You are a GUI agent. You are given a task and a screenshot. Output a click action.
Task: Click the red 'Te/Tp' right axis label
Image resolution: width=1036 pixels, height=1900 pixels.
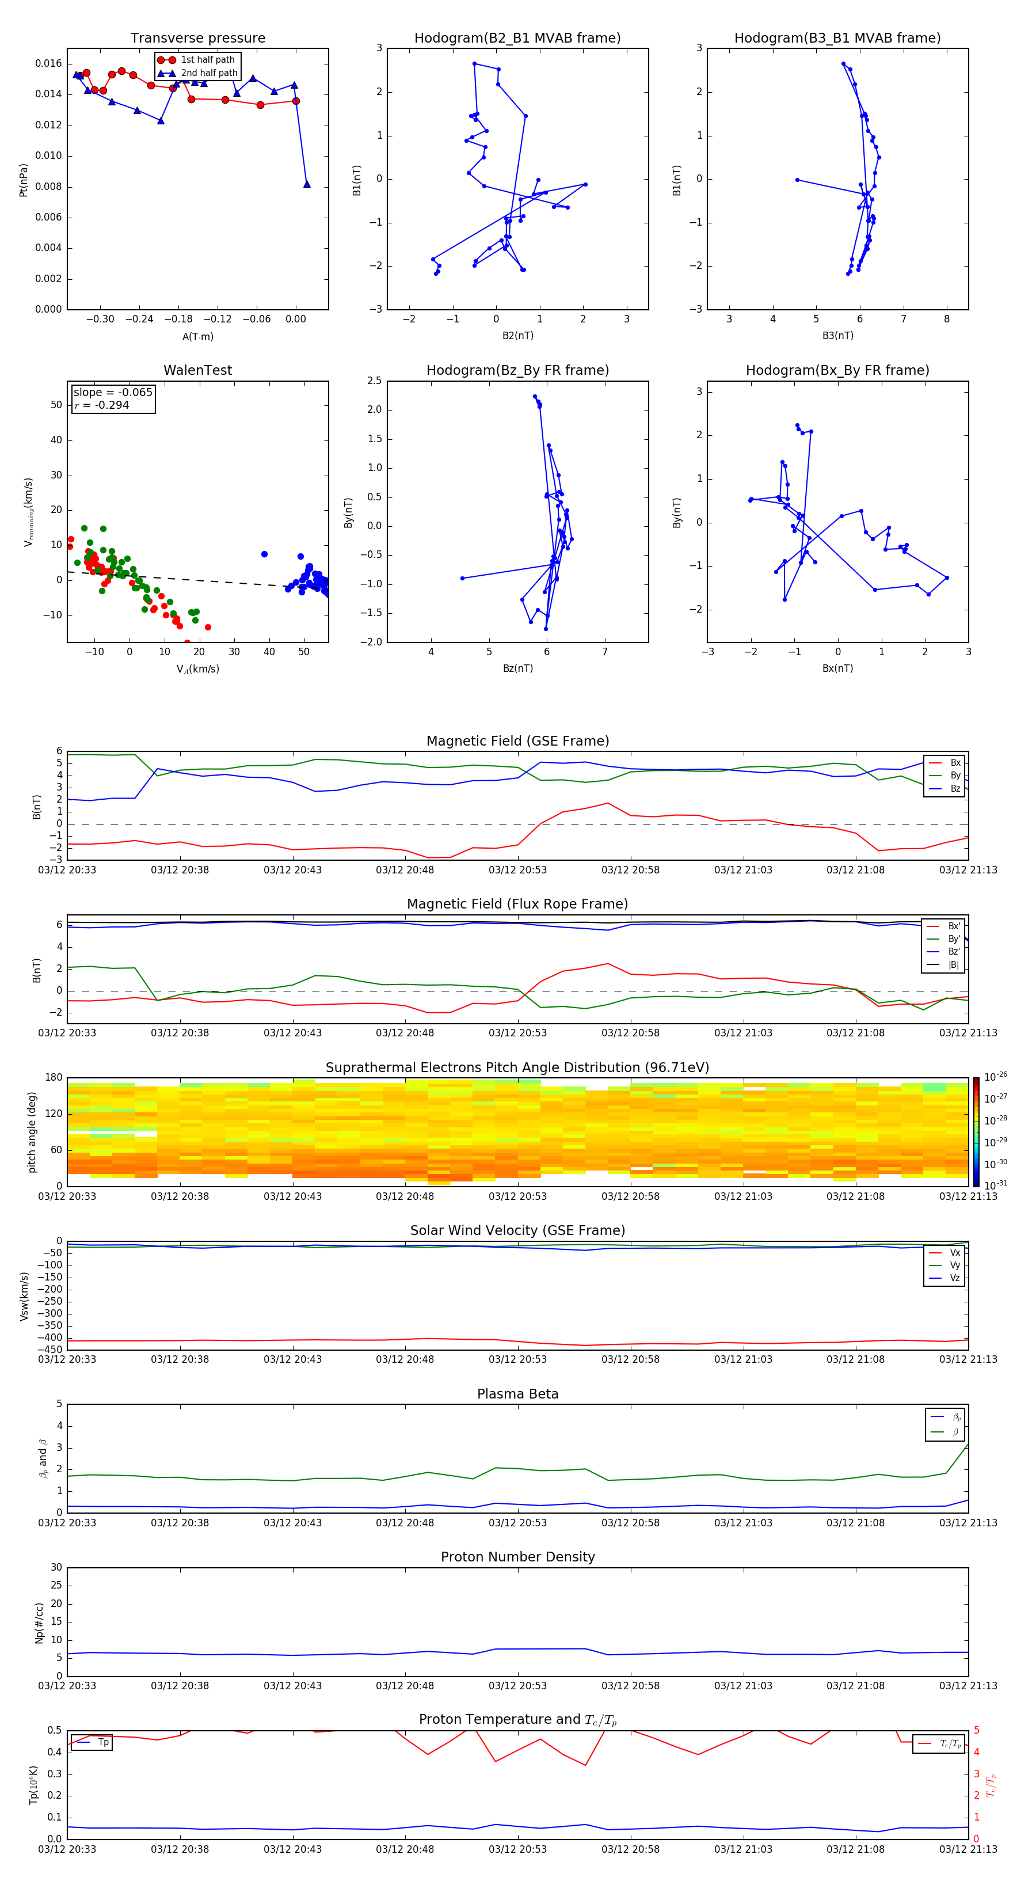(991, 1785)
